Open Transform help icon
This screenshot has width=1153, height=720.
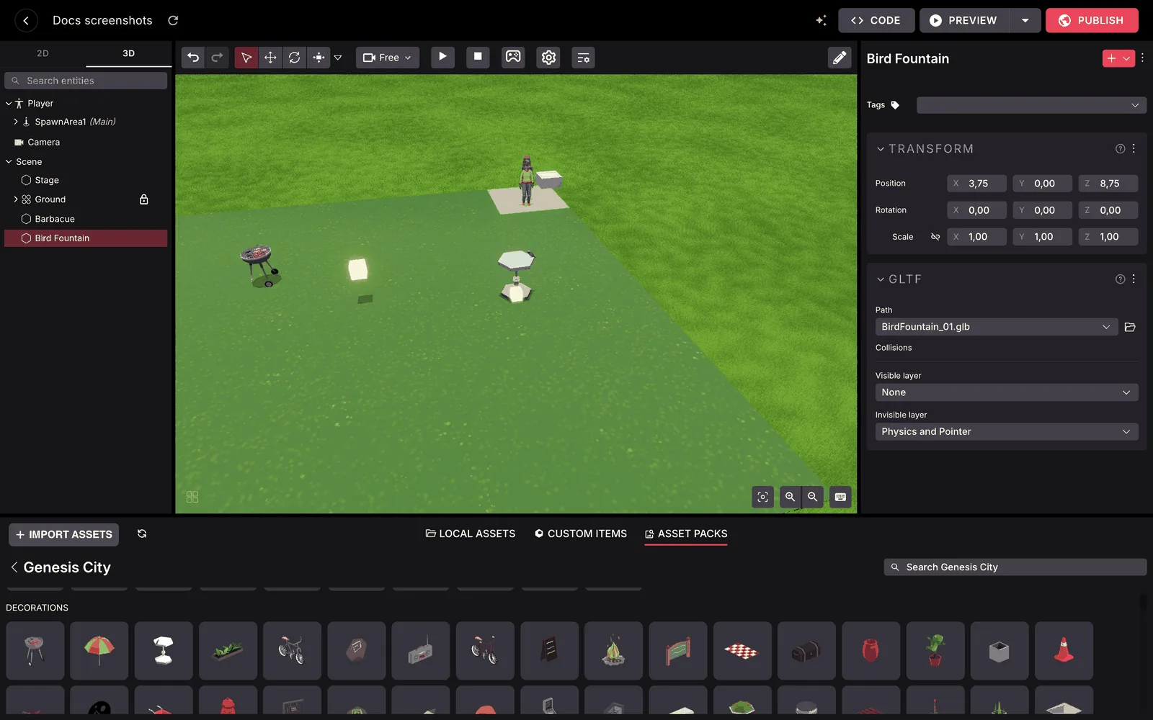[x=1120, y=149]
